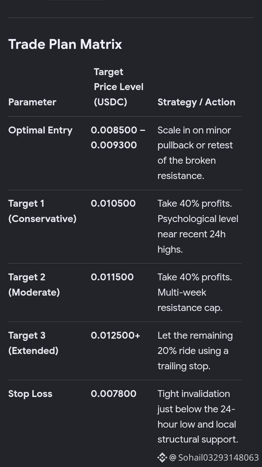Click the 'Tight invalidation' stop loss description

[x=194, y=394]
